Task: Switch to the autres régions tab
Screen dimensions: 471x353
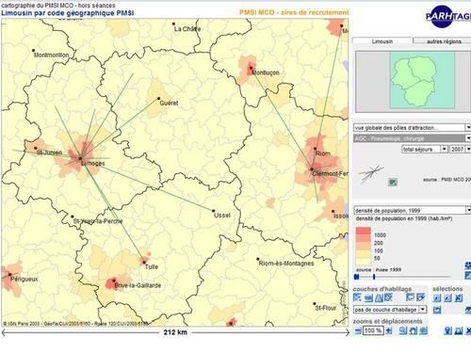Action: 444,41
